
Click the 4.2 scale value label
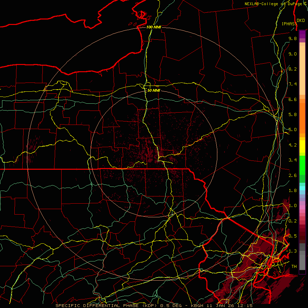[x=293, y=145]
